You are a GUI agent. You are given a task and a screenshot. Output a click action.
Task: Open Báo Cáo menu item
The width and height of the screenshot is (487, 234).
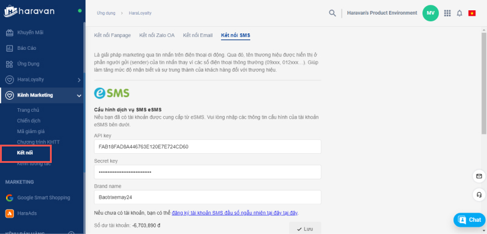(27, 49)
